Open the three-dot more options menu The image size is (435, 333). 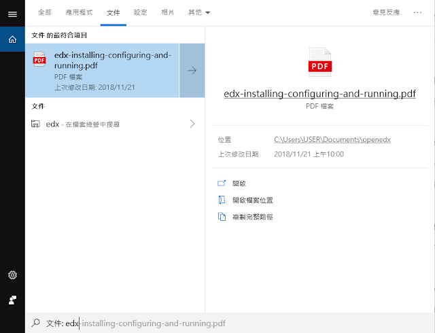tap(417, 12)
